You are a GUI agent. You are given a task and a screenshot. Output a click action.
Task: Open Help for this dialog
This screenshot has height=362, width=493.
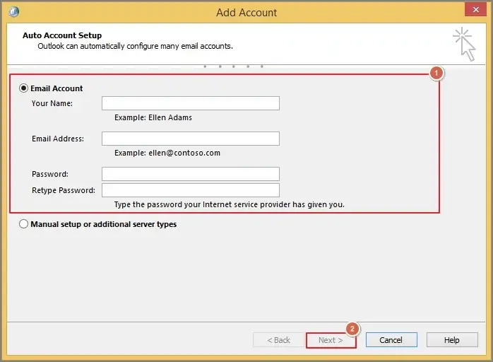pos(452,340)
